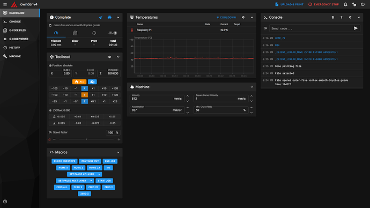Toggle the sidebar hamburger menu
Image resolution: width=370 pixels, height=208 pixels.
pos(5,4)
